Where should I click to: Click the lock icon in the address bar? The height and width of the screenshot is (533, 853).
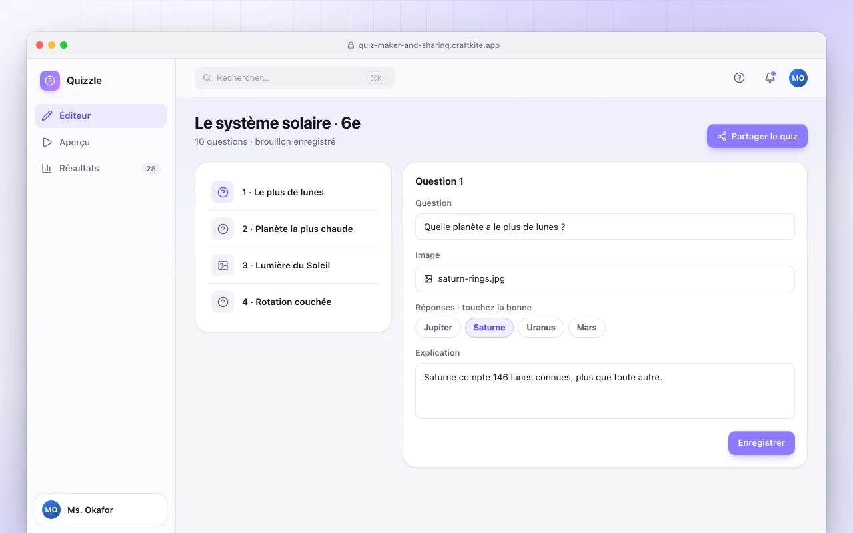[351, 45]
